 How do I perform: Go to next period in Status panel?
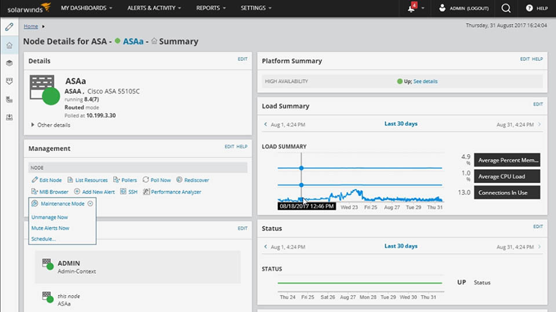click(539, 247)
